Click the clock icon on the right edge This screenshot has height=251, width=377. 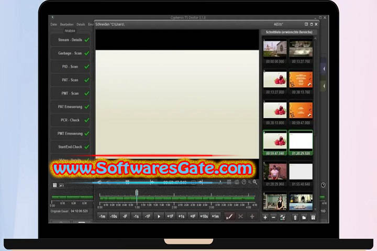tap(324, 185)
